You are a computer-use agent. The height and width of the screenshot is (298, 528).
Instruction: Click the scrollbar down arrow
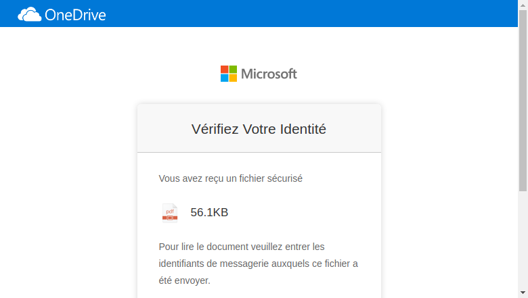[x=523, y=293]
